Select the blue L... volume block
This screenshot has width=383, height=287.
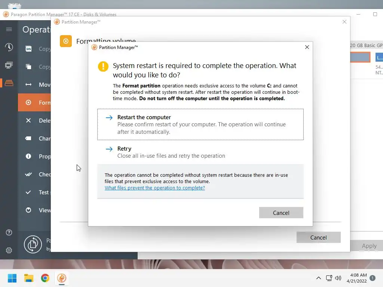[x=379, y=58]
